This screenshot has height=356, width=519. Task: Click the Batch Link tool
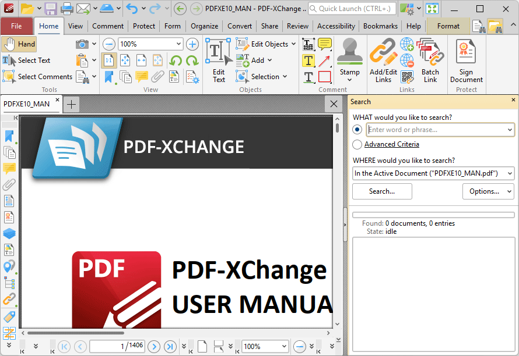coord(430,60)
